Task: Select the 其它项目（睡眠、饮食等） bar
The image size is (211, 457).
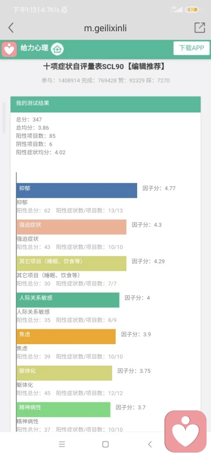Action: click(x=71, y=264)
